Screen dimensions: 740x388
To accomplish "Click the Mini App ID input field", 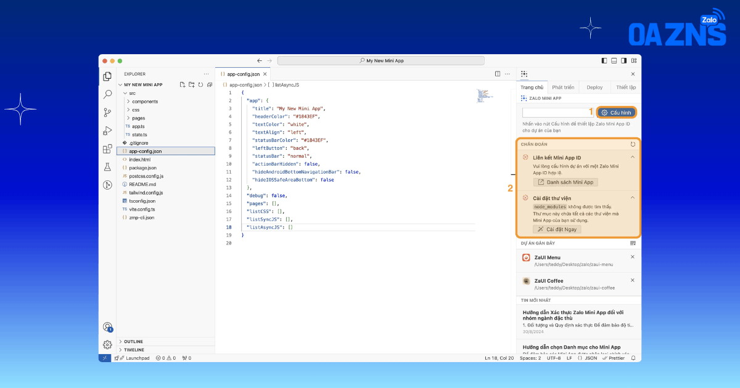I will coord(557,113).
